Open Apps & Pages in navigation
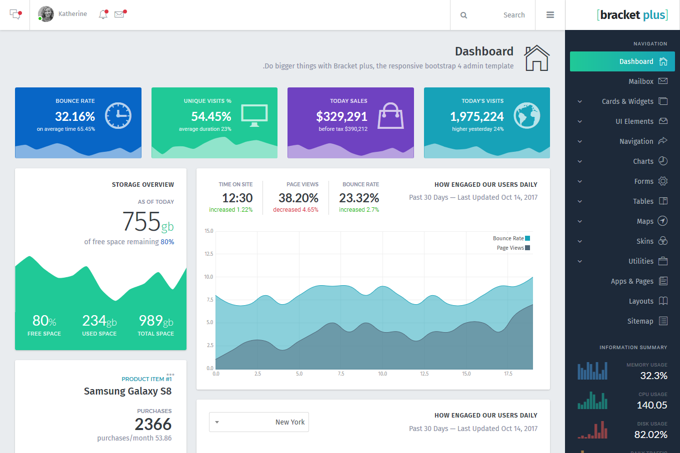 click(632, 281)
